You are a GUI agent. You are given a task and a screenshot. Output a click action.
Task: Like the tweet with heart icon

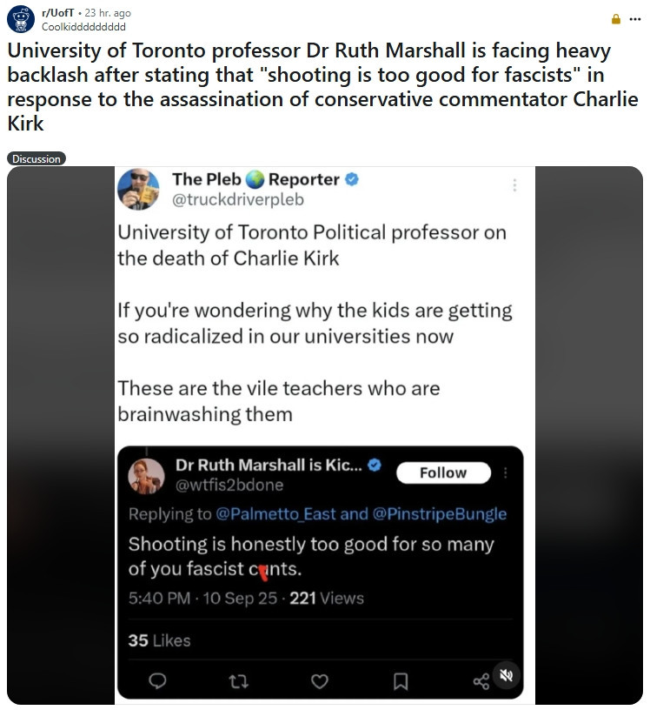coord(320,680)
